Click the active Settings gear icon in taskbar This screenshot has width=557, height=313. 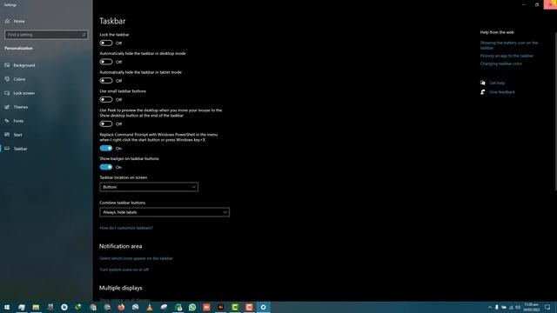pyautogui.click(x=263, y=307)
